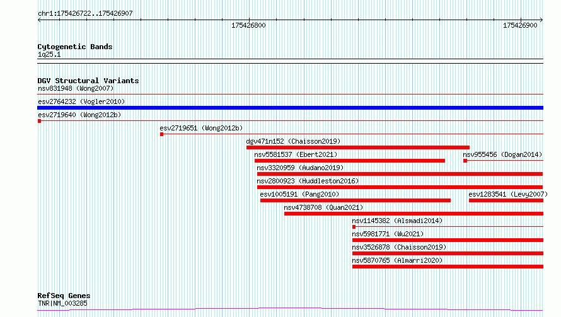This screenshot has width=561, height=317.
Task: Open nsv2800923 (Huddleston2016) label
Action: coord(308,181)
